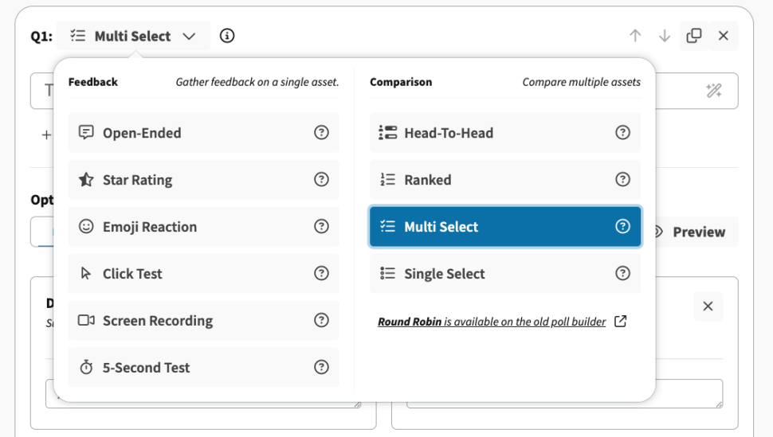The image size is (773, 437).
Task: Open the Q1 Multi Select type dropdown
Action: pyautogui.click(x=133, y=36)
